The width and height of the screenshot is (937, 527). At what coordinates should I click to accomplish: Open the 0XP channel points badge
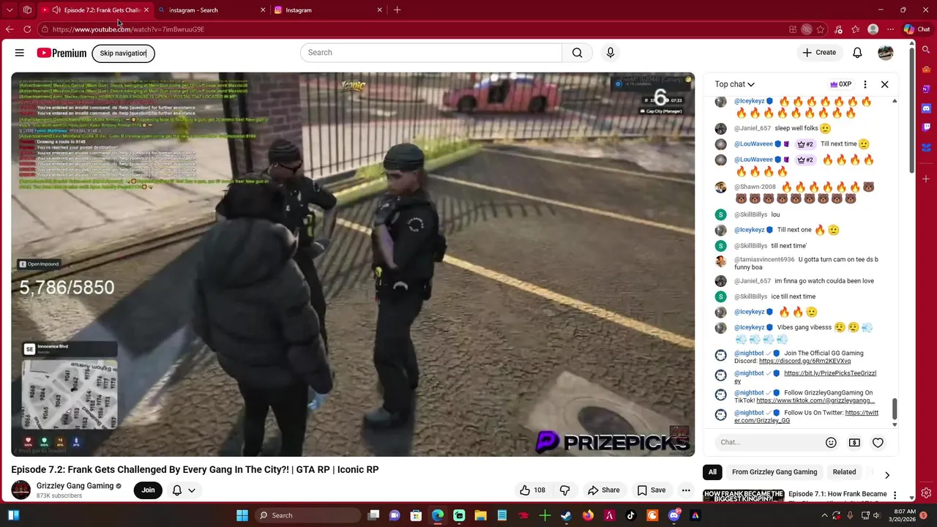(x=840, y=84)
